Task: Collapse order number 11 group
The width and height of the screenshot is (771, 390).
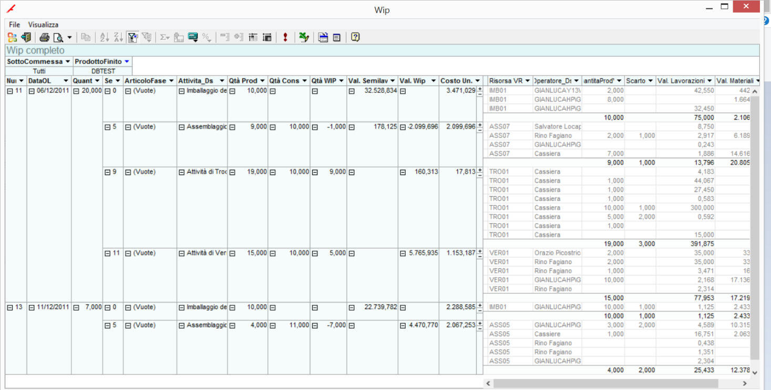Action: pyautogui.click(x=10, y=91)
